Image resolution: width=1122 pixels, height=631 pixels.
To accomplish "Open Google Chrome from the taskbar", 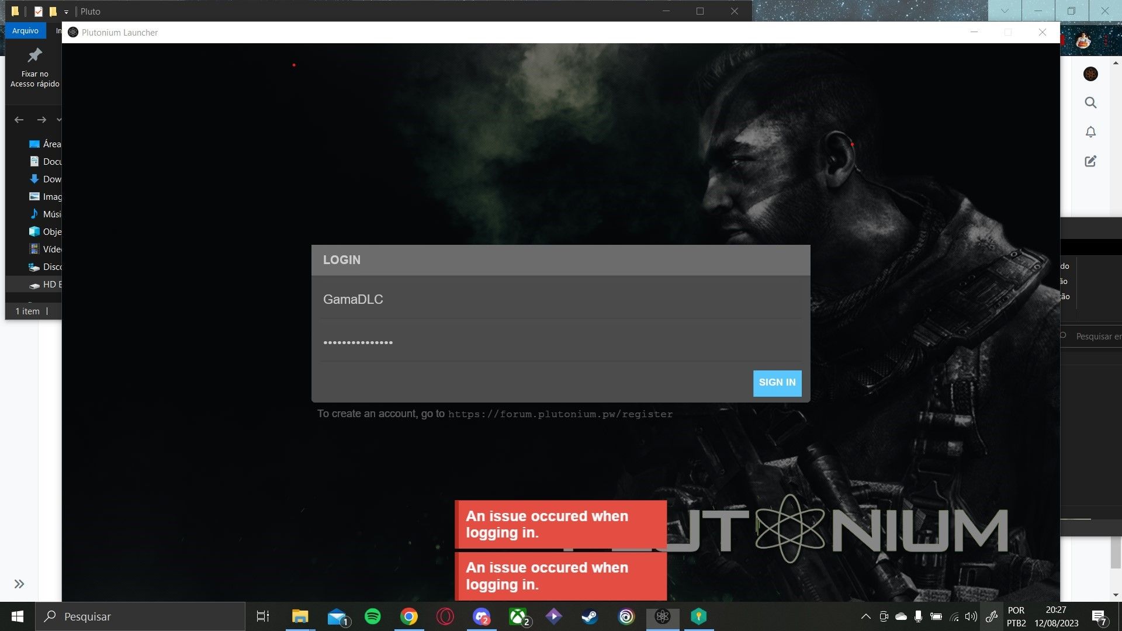I will [x=409, y=616].
